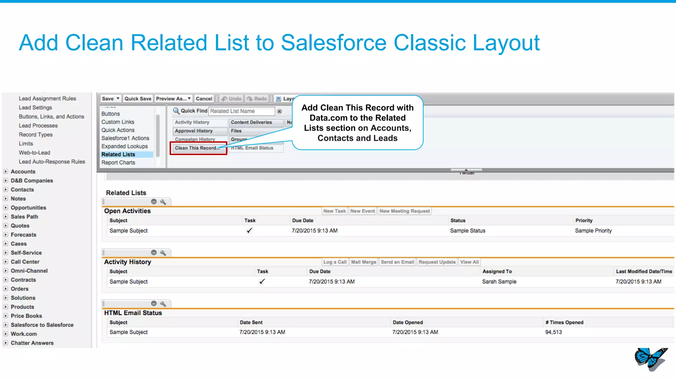The width and height of the screenshot is (676, 380).
Task: Grab the Open Activities drag handle
Action: pyautogui.click(x=103, y=202)
